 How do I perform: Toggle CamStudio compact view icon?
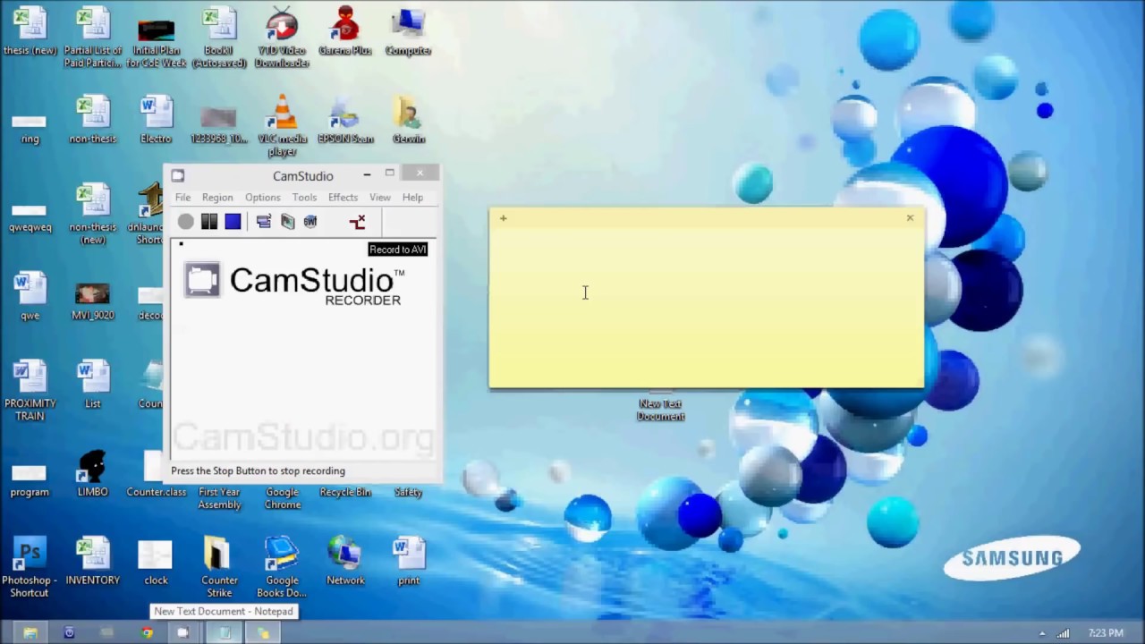pos(264,222)
